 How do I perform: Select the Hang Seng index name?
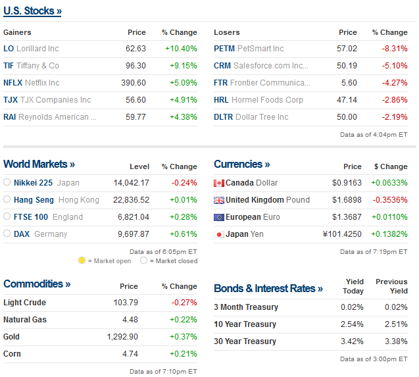click(x=34, y=200)
